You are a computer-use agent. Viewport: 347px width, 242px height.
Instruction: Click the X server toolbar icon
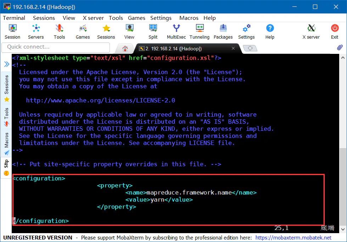coord(311,32)
